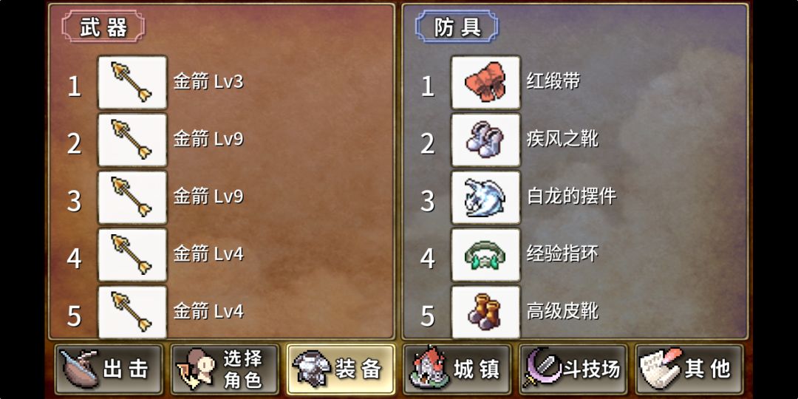Image resolution: width=798 pixels, height=399 pixels.
Task: Click the highlighted 装备 equipment tab
Action: (x=341, y=369)
